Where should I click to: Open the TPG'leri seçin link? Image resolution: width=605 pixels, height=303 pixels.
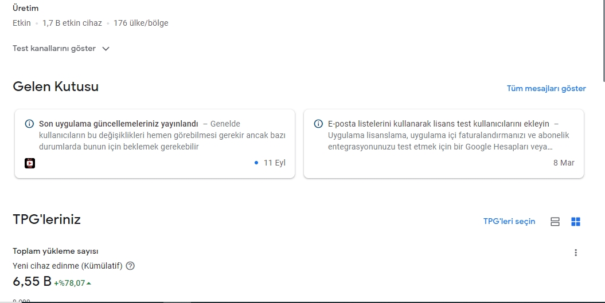tap(509, 221)
